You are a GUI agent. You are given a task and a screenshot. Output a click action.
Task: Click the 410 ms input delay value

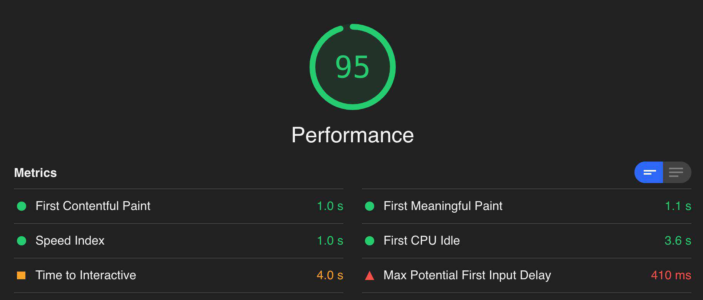671,275
